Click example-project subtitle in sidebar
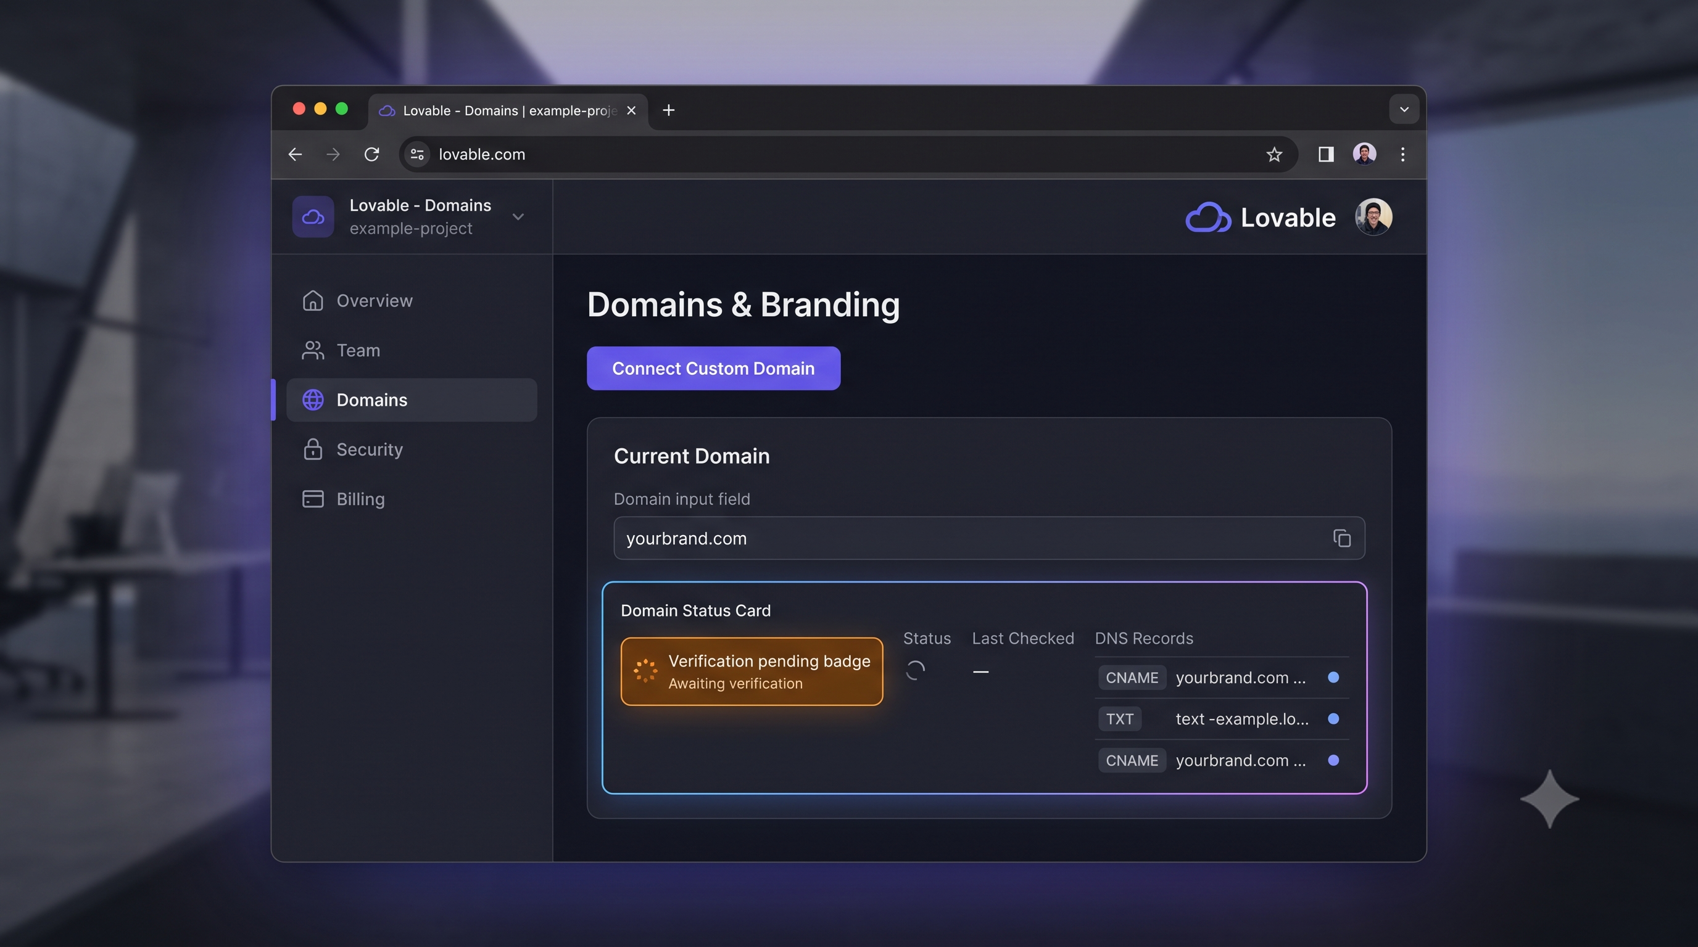Image resolution: width=1698 pixels, height=947 pixels. [411, 229]
